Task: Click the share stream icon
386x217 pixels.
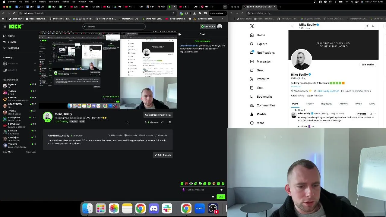Action: coord(162,122)
